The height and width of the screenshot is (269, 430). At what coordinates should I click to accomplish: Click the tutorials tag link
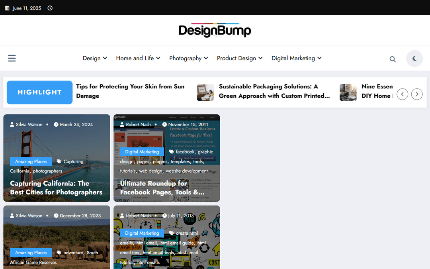tap(127, 171)
